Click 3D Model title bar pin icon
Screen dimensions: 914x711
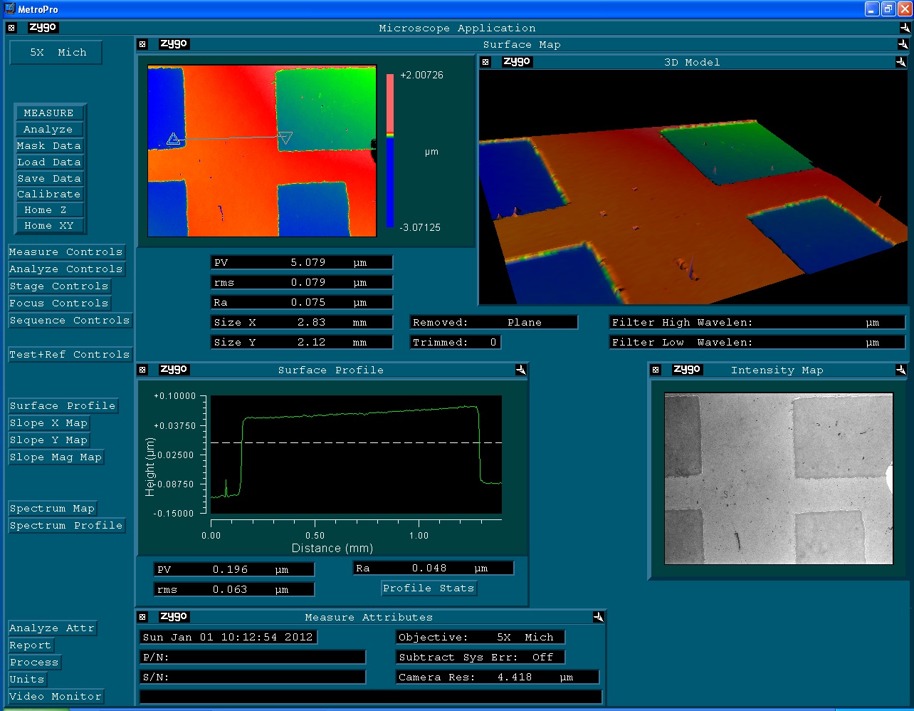tap(900, 62)
